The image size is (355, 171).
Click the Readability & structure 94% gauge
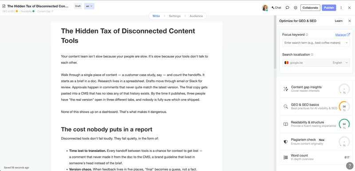click(x=344, y=124)
